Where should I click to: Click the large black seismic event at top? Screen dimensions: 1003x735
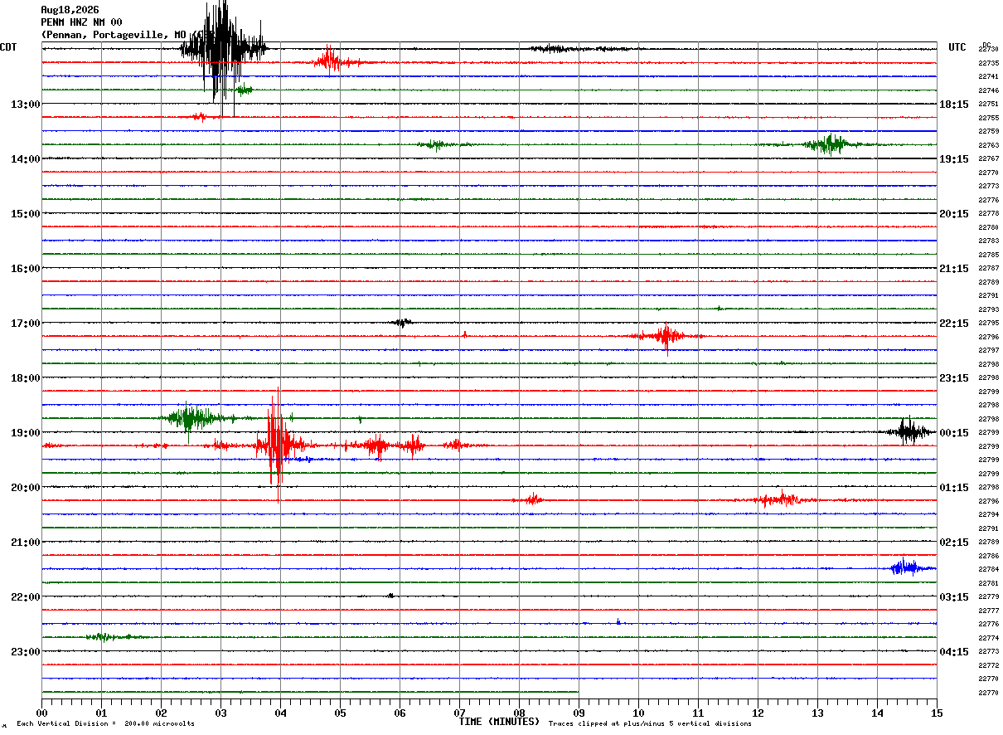tap(223, 51)
